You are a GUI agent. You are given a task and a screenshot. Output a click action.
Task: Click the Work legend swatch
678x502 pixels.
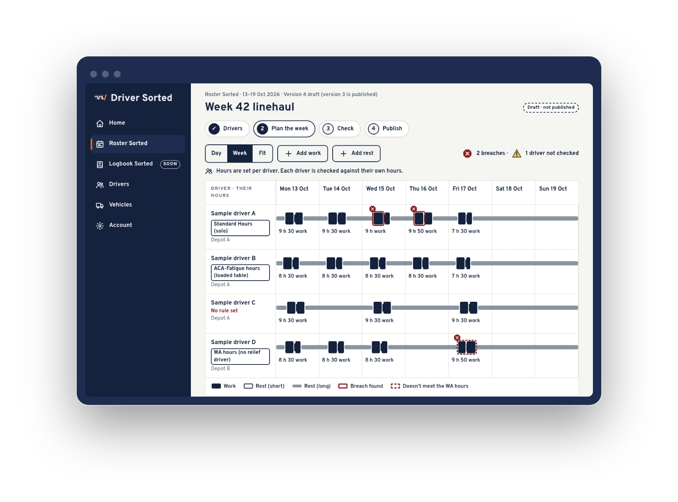(216, 386)
